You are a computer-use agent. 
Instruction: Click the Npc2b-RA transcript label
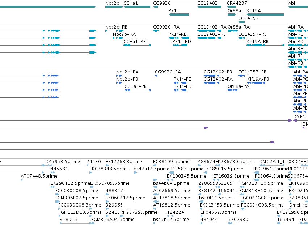(124, 34)
